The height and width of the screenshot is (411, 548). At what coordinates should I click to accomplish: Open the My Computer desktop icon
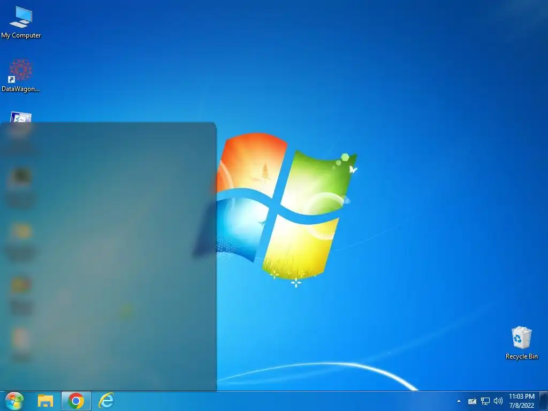(21, 22)
